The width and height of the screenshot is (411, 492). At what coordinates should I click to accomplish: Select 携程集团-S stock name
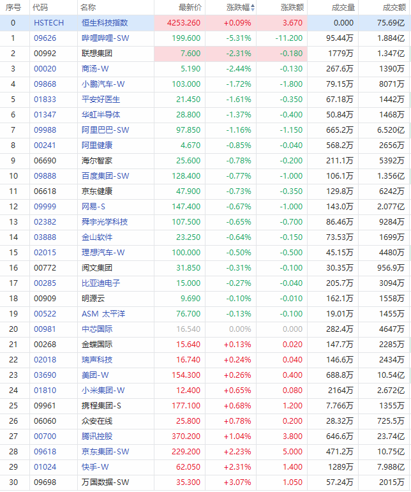[x=101, y=406]
